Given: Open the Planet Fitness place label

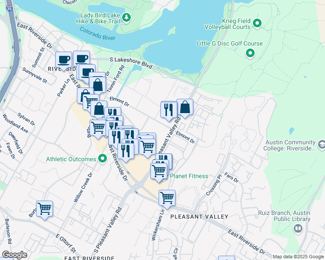Looking at the screenshot, I should coord(189,176).
